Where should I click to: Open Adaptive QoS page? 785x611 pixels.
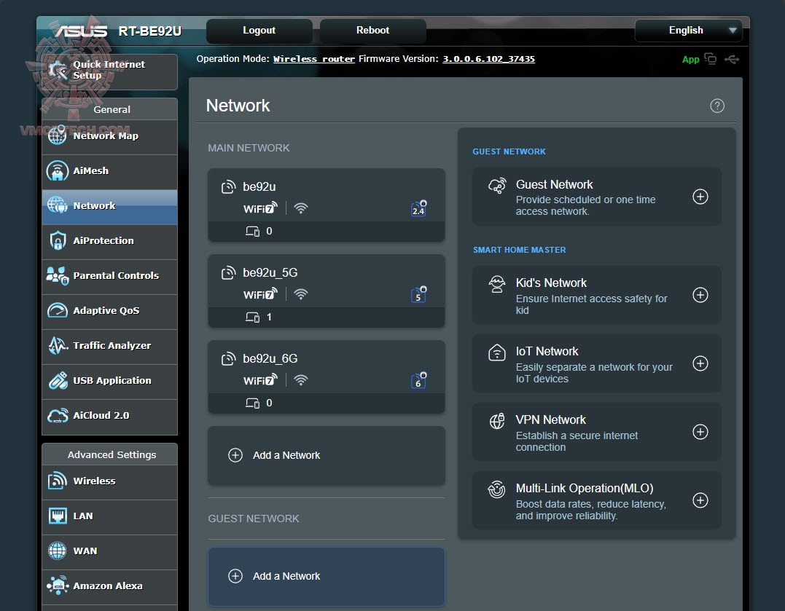tap(109, 311)
